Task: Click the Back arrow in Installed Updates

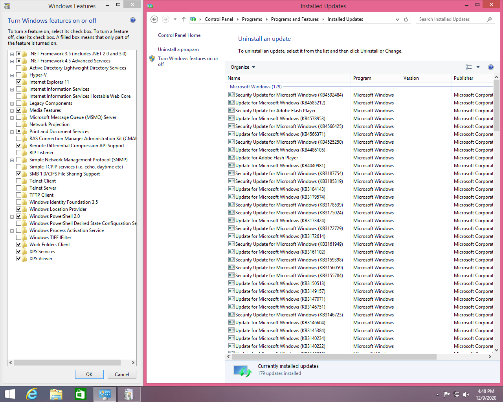Action: coord(154,19)
